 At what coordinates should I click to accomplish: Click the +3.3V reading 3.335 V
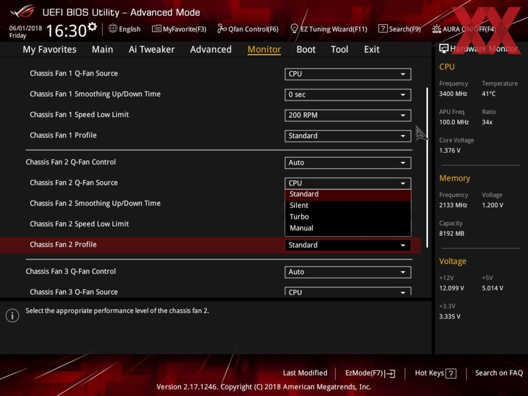(450, 316)
